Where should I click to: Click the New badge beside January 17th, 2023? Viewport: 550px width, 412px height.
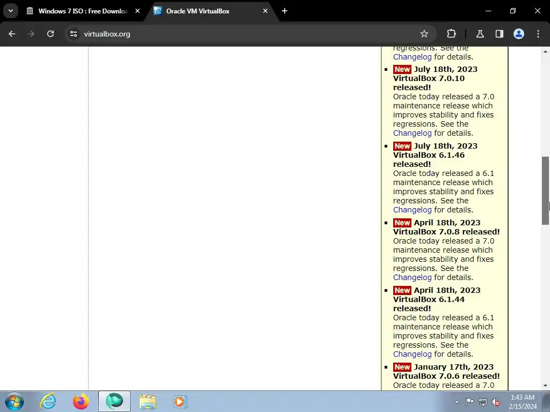click(402, 367)
